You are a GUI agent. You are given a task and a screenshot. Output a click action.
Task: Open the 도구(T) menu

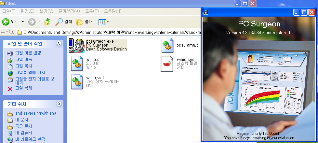click(x=92, y=11)
